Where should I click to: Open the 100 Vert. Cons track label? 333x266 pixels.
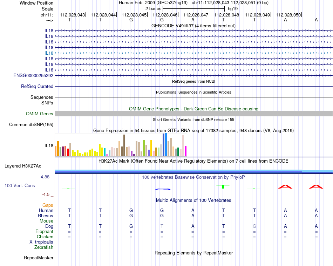click(x=20, y=185)
